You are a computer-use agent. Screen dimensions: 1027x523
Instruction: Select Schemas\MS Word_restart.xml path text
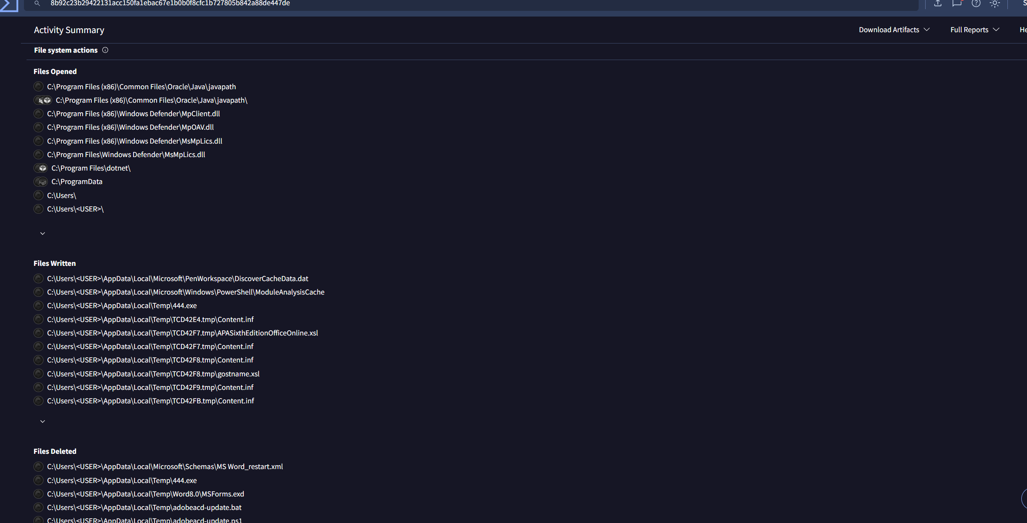[165, 466]
